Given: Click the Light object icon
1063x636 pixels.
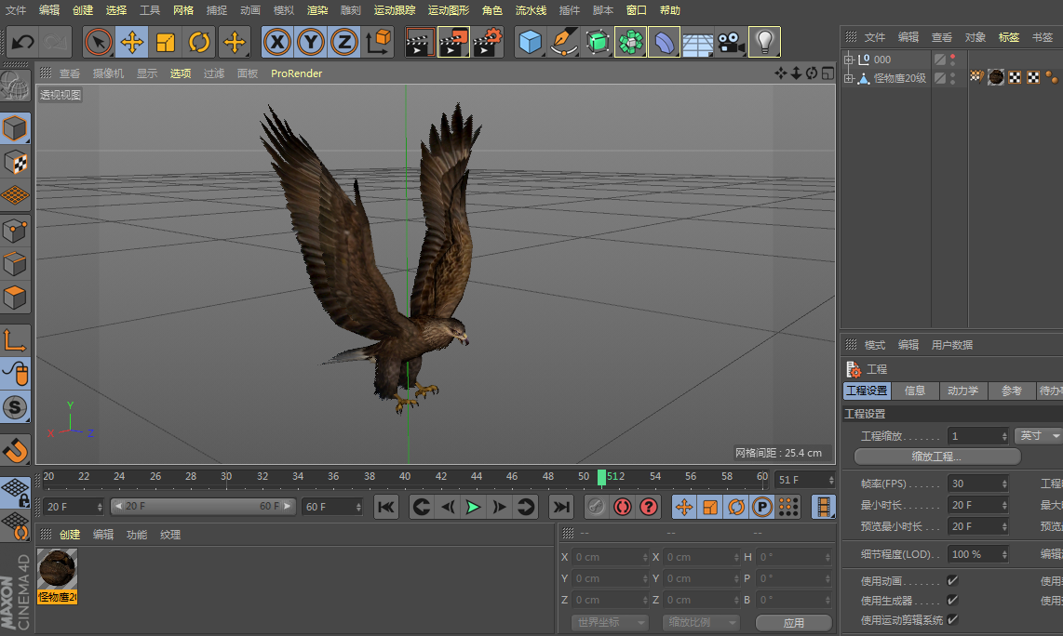Looking at the screenshot, I should click(x=764, y=42).
